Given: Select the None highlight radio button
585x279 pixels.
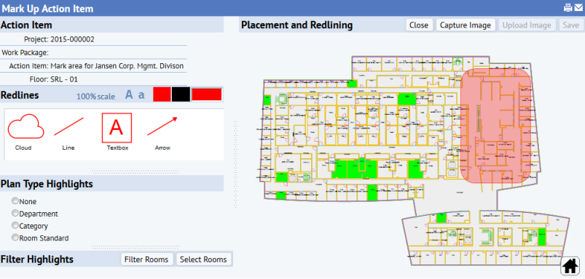Looking at the screenshot, I should [15, 201].
